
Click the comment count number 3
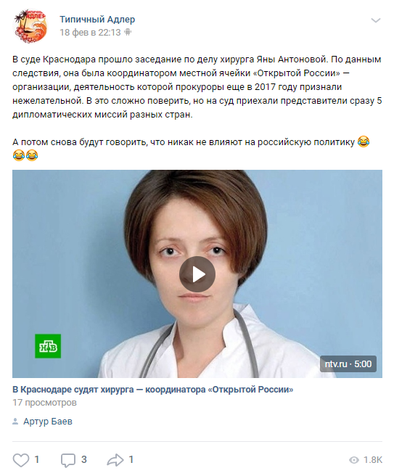84,459
